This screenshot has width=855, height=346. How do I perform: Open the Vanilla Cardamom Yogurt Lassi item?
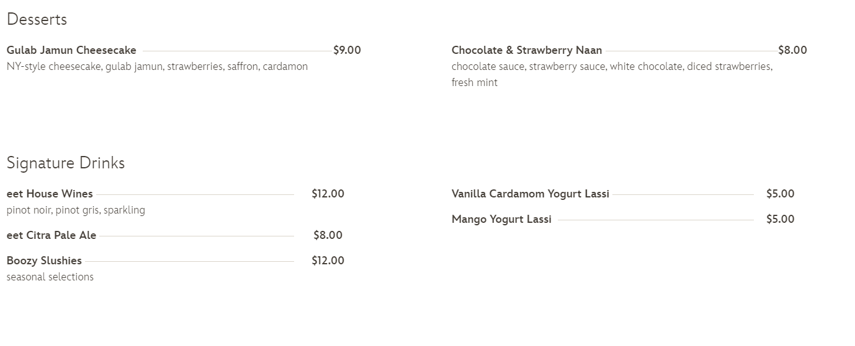coord(530,194)
